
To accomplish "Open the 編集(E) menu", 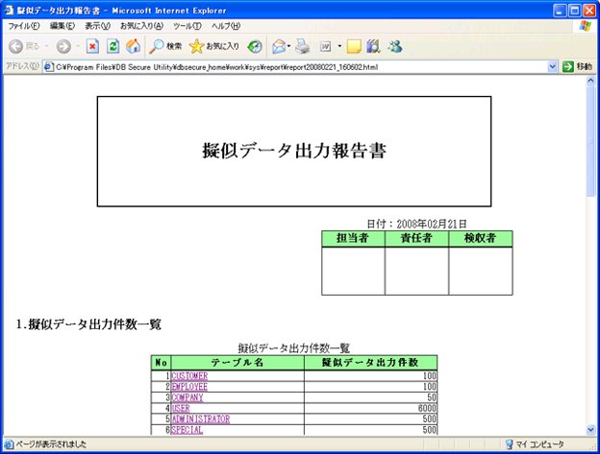I will (x=62, y=26).
